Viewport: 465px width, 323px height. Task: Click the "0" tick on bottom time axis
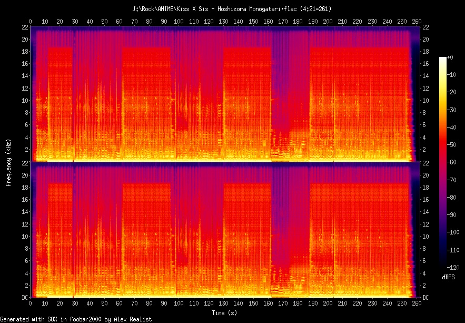click(x=30, y=304)
